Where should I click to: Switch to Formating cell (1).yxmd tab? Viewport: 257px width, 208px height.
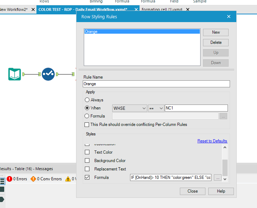[162, 9]
